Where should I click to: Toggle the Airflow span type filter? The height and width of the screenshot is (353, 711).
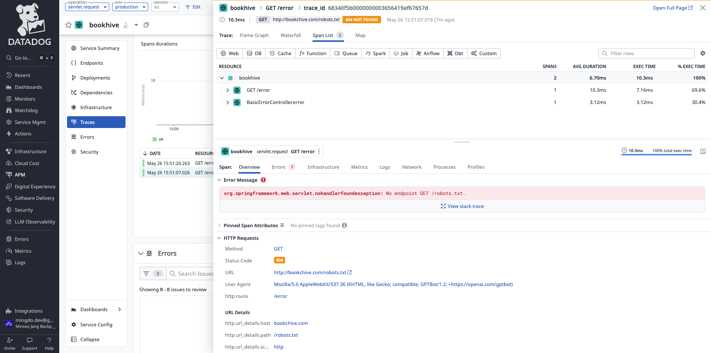[x=428, y=53]
